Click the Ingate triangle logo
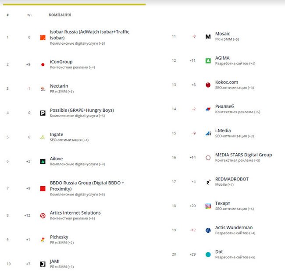The height and width of the screenshot is (276, 285). 43,137
